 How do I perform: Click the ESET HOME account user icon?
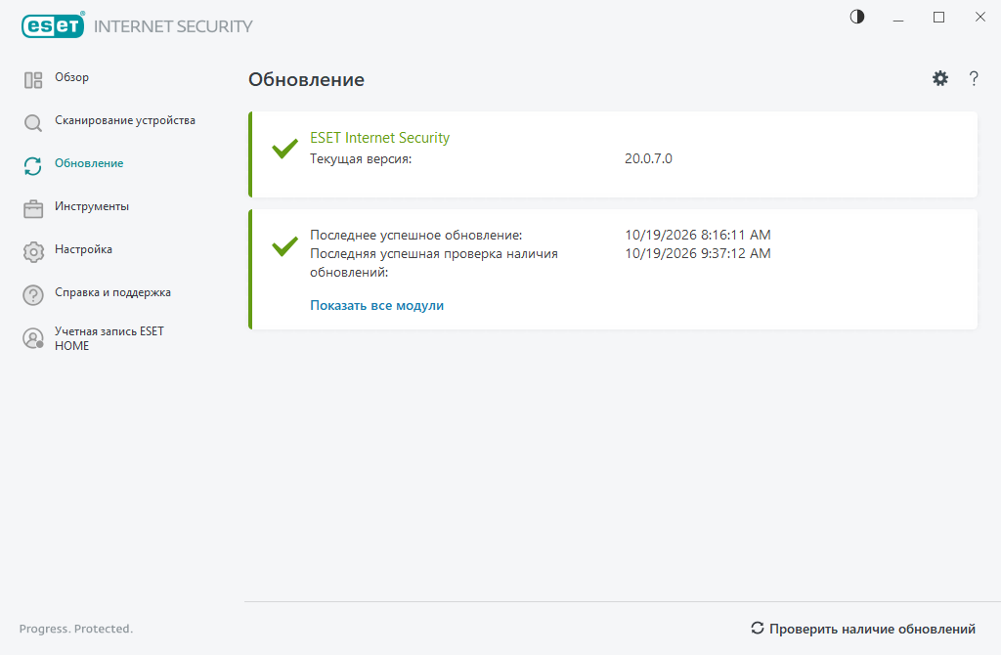[33, 338]
